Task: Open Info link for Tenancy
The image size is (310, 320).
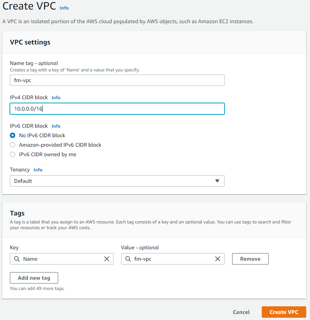Action: (x=38, y=170)
